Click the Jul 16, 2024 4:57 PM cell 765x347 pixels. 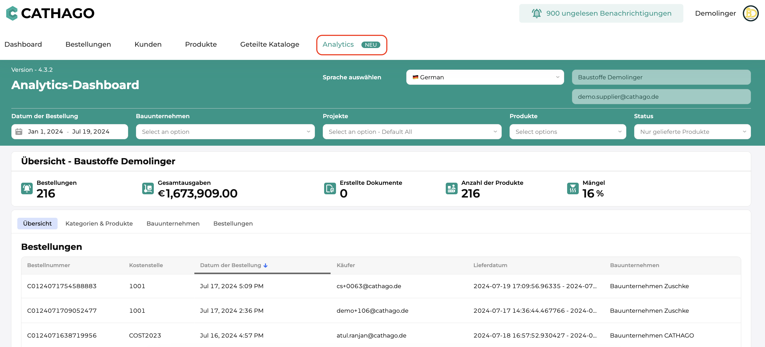click(x=232, y=335)
